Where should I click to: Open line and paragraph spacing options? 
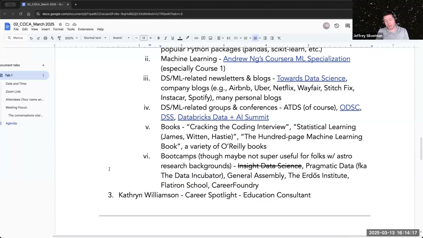(228, 38)
